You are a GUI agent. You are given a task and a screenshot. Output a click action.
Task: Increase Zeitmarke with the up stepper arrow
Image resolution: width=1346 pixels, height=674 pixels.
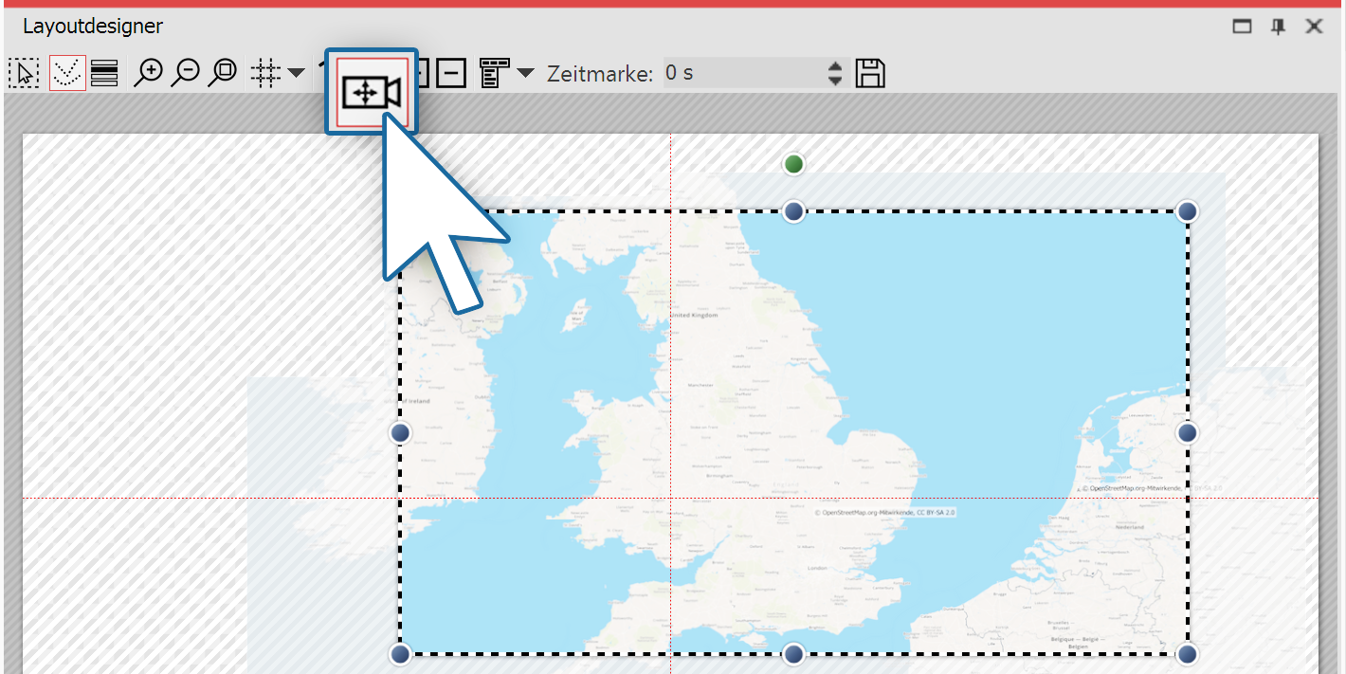[833, 66]
